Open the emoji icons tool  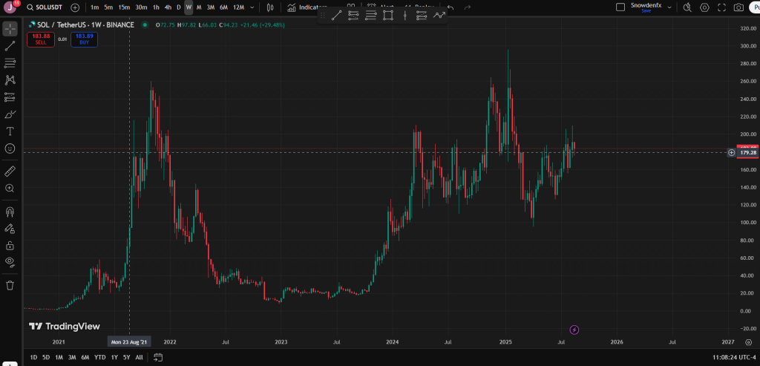(10, 148)
